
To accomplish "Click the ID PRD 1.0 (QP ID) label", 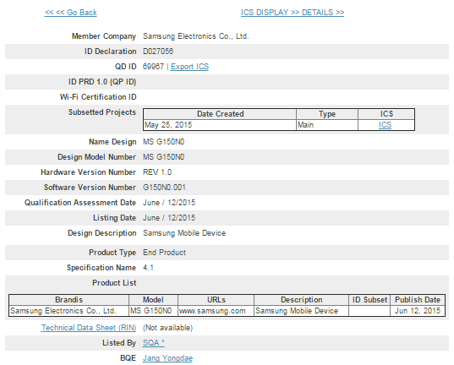I will (x=102, y=82).
